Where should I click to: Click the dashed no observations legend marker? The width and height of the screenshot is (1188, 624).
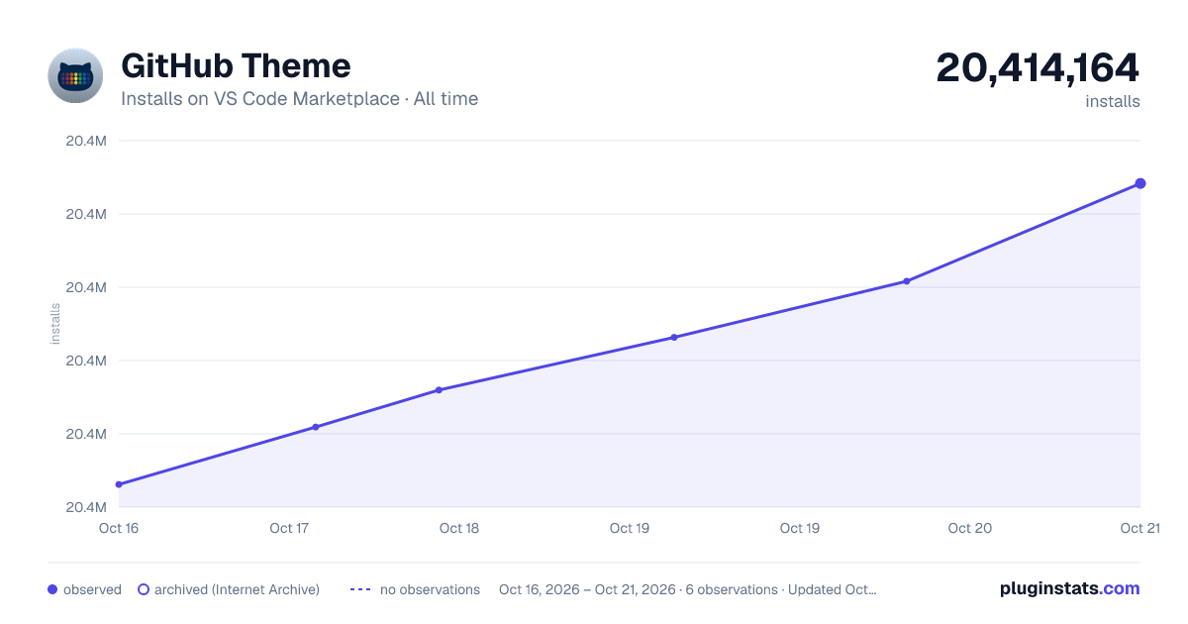click(360, 589)
